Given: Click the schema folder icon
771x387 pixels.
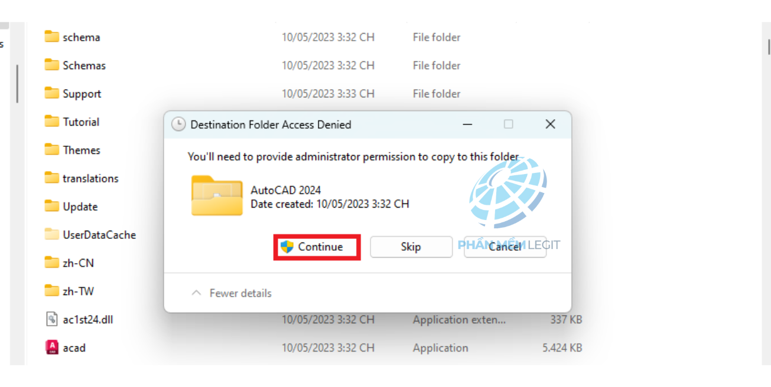Looking at the screenshot, I should [x=52, y=37].
